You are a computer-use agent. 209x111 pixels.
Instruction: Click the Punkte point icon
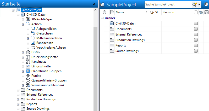coord(29,76)
